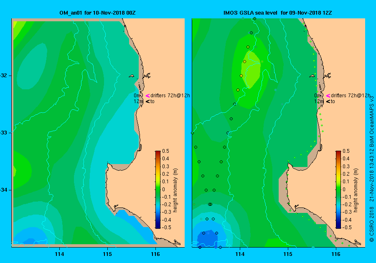The height and width of the screenshot is (263, 376).
Task: Click 'drifters 72h@12h' text in right map legend
Action: pyautogui.click(x=351, y=96)
